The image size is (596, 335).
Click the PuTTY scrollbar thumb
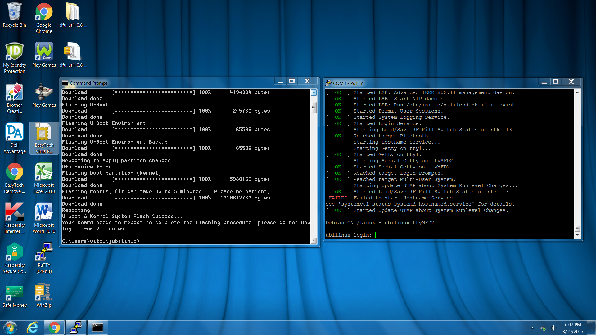pyautogui.click(x=577, y=229)
